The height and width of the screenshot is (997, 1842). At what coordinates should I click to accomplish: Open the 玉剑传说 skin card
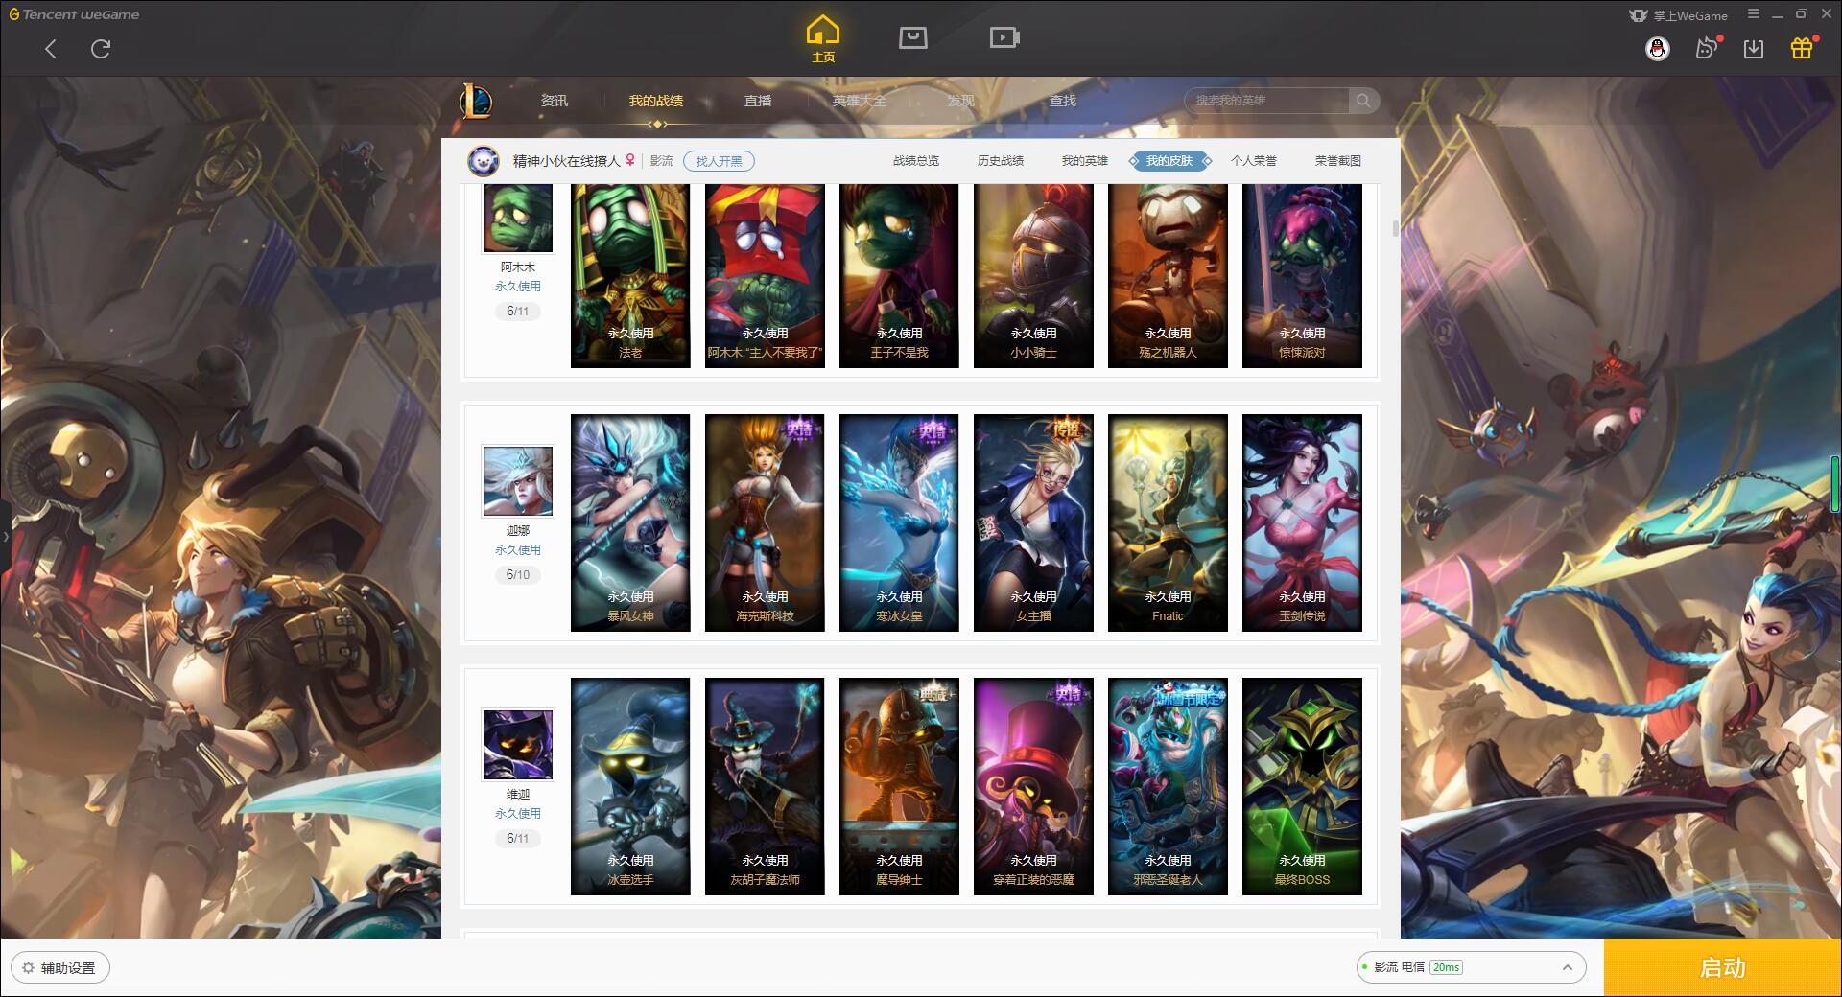[1302, 522]
